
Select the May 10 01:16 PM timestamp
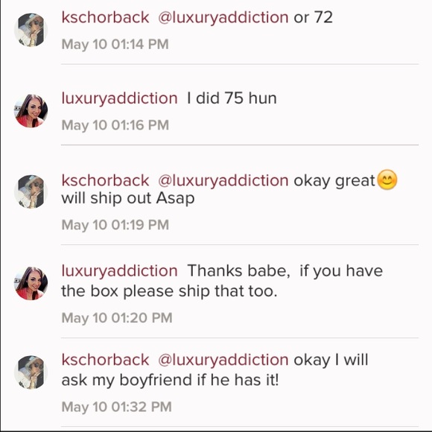(115, 125)
